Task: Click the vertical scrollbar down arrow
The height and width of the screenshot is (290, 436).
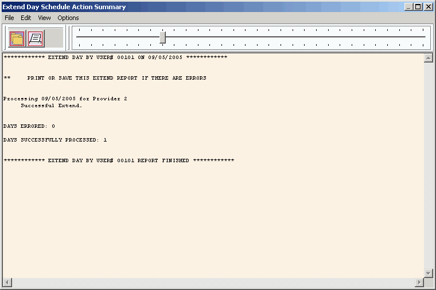Action: [428, 273]
